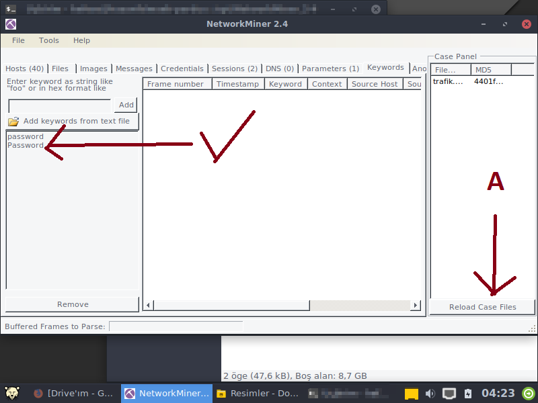The width and height of the screenshot is (538, 403).
Task: Maximize the NetworkMiner window
Action: click(505, 24)
